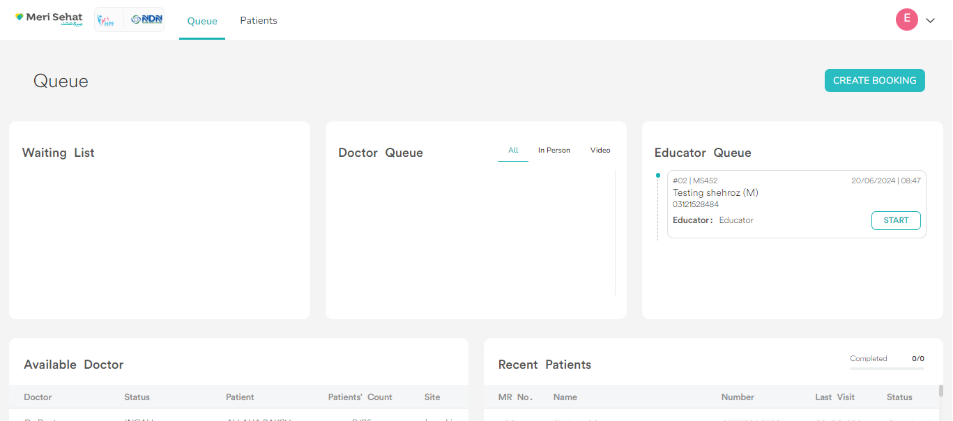Select the 'All' filter in Doctor Queue
Screen dimensions: 953x421
click(513, 151)
